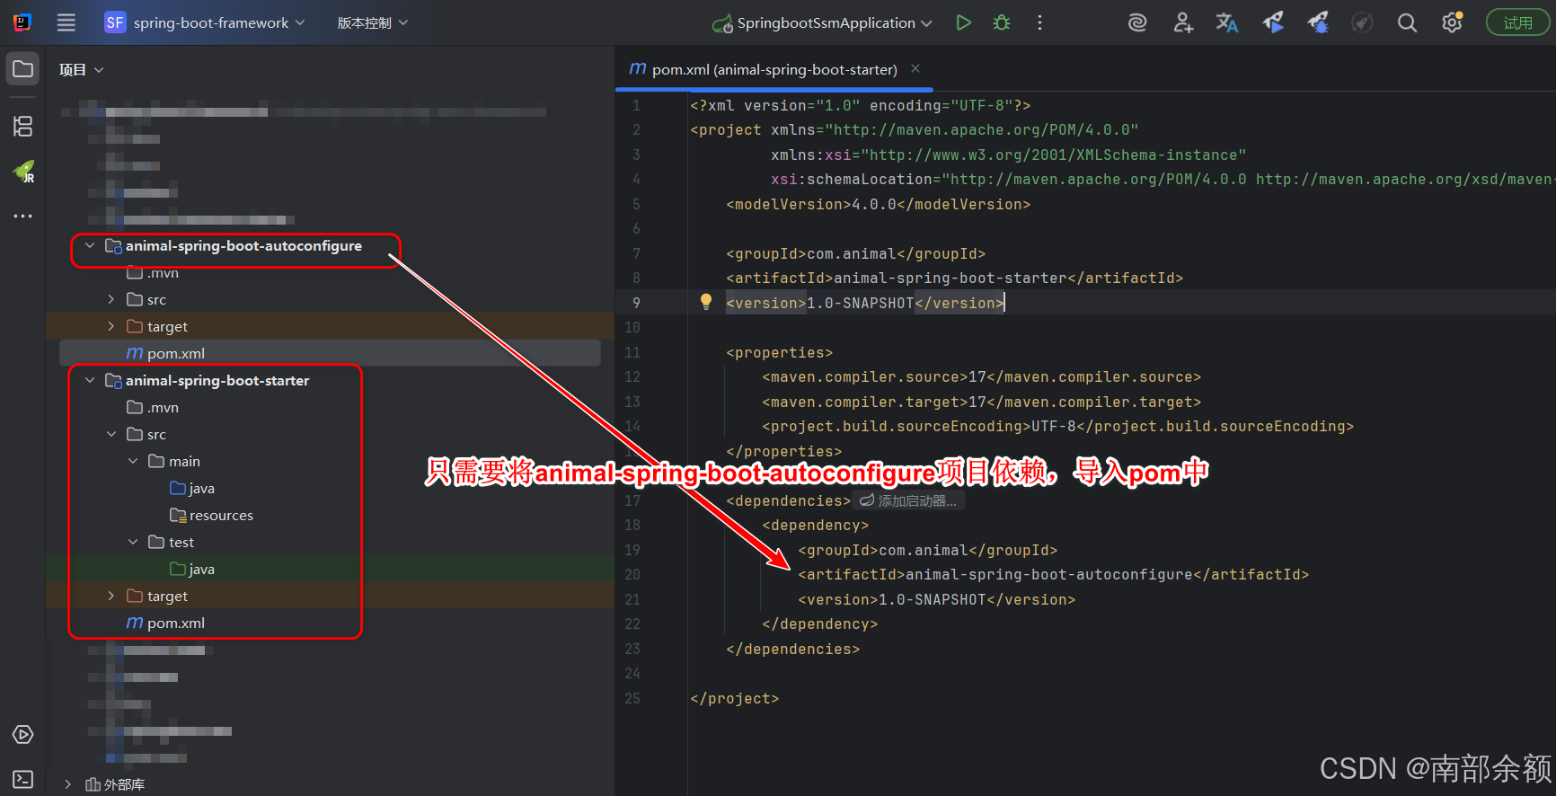The height and width of the screenshot is (796, 1556).
Task: Open the Structure tool window icon
Action: point(23,126)
